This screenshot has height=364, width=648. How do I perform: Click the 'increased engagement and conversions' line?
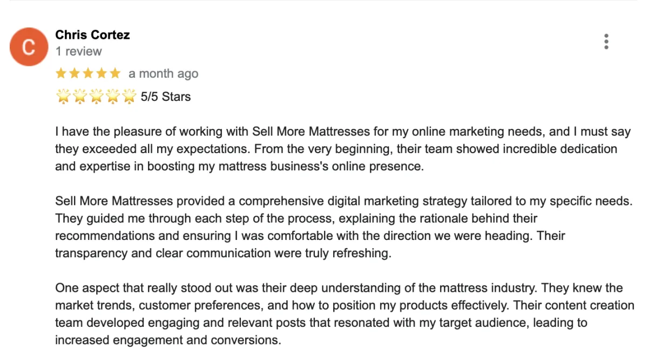click(x=168, y=340)
